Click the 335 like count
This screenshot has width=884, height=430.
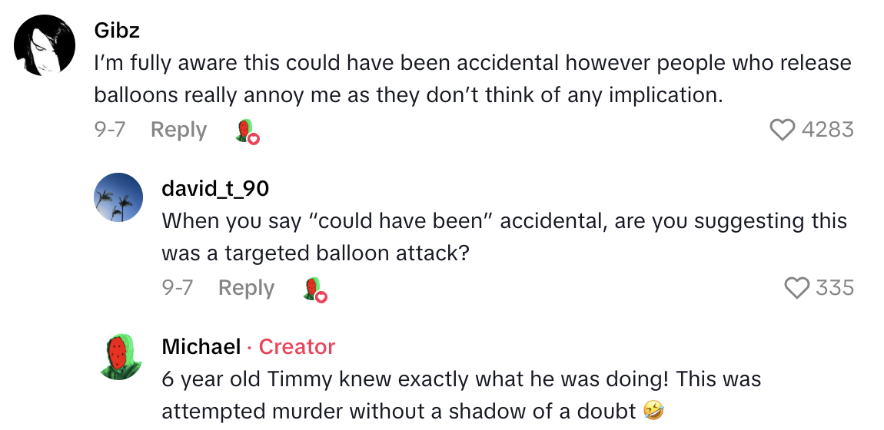tap(834, 288)
